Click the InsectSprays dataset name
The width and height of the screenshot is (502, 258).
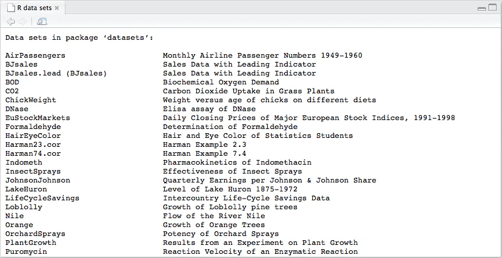(33, 171)
